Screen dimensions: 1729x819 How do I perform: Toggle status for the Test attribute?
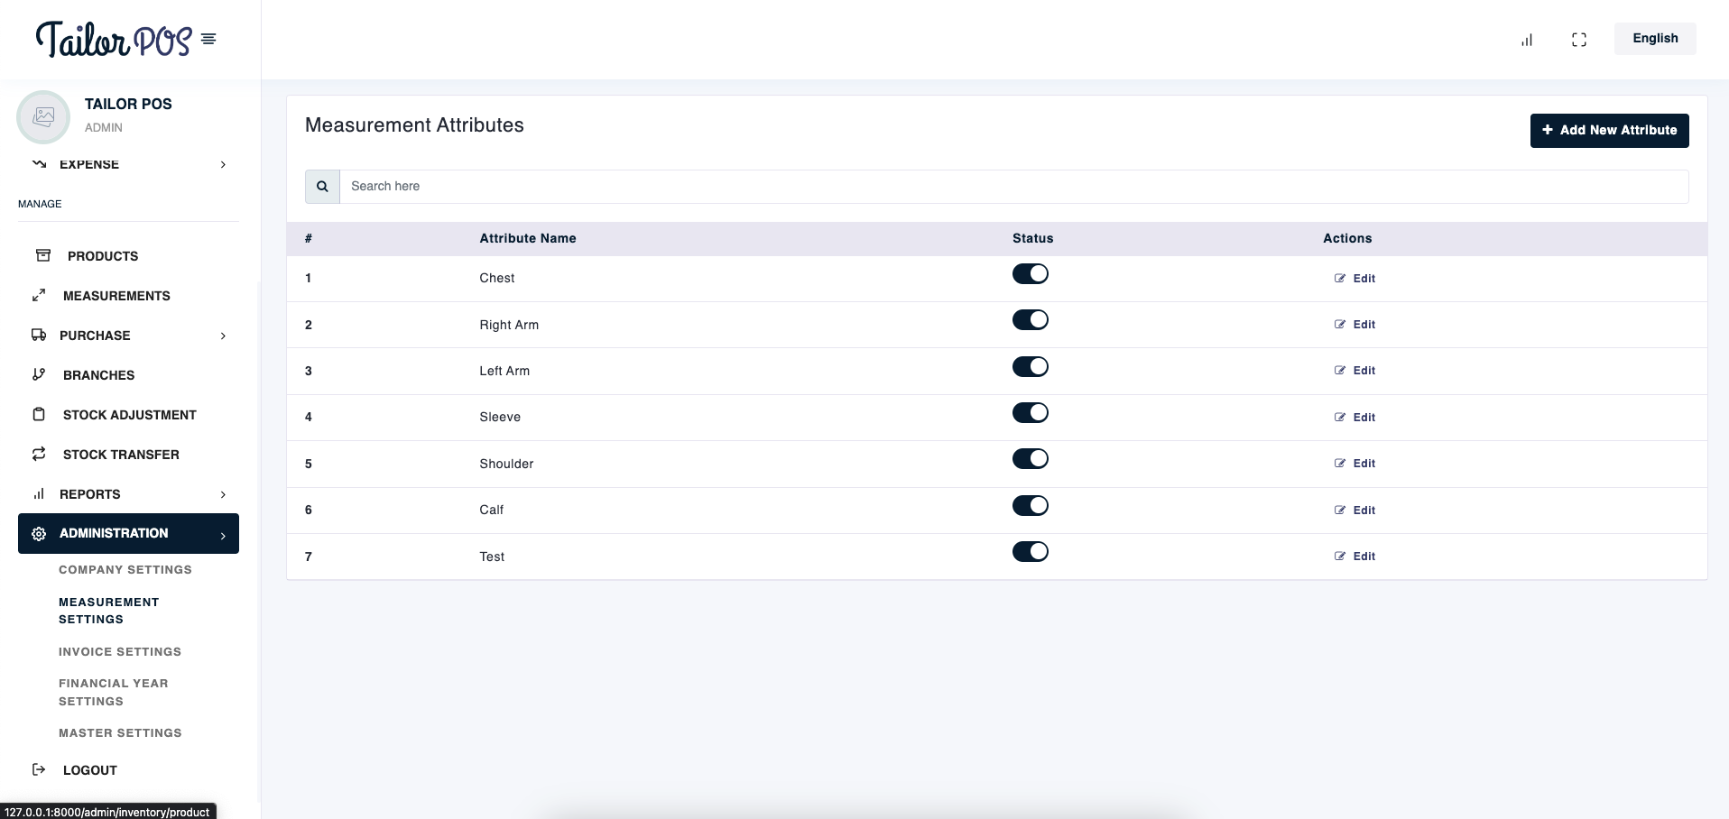pos(1030,552)
